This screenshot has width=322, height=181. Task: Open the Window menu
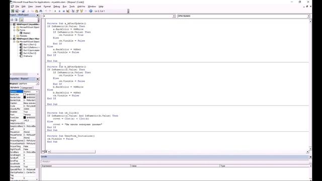pos(92,7)
